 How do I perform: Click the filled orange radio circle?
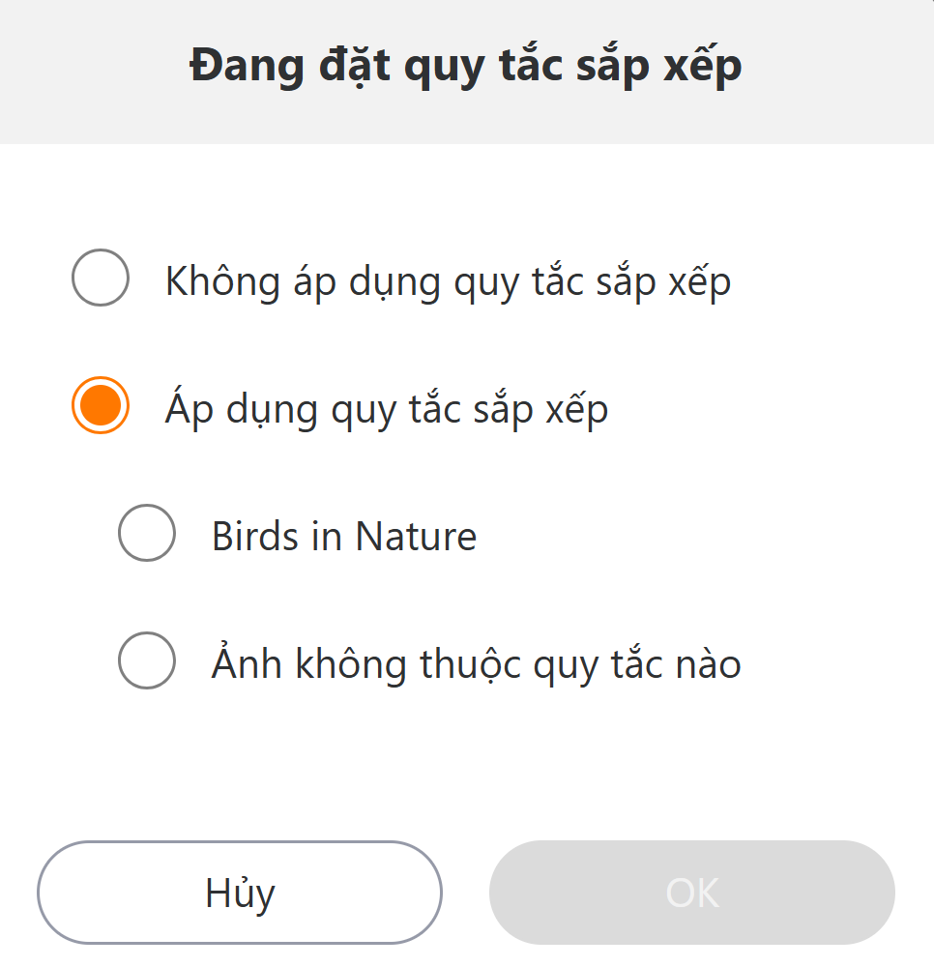click(x=101, y=405)
